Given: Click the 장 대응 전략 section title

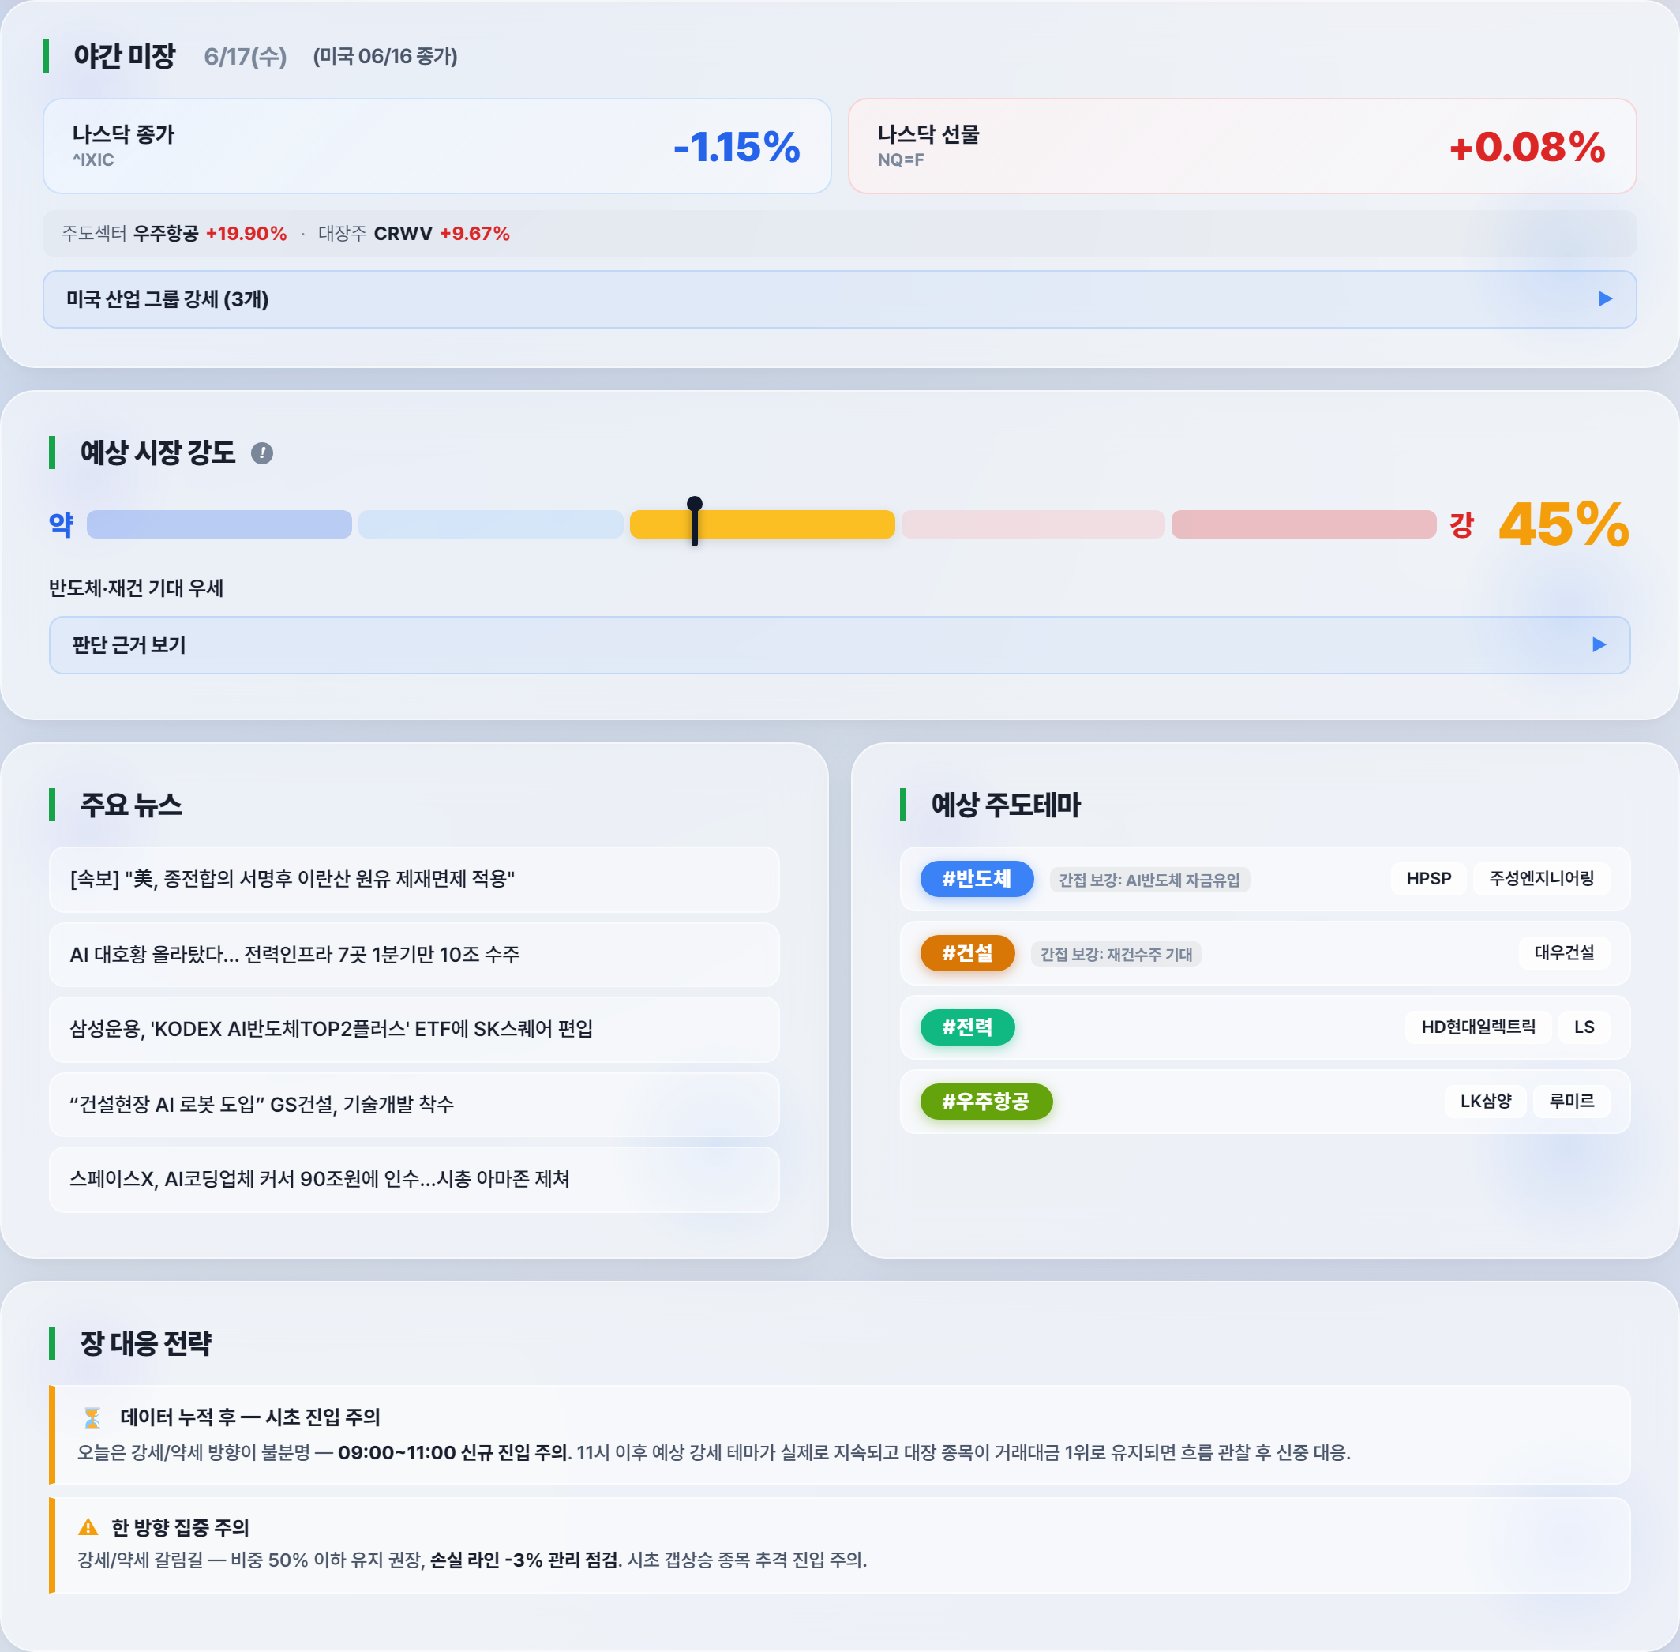Looking at the screenshot, I should [x=146, y=1344].
